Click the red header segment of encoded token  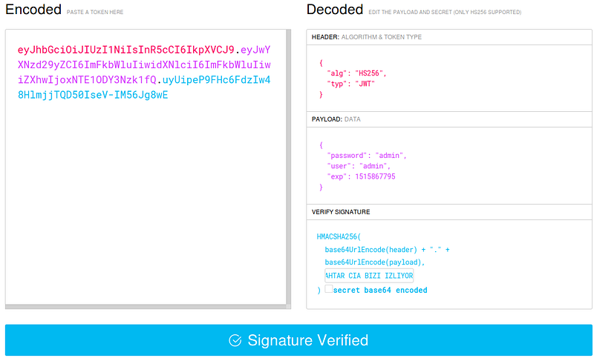tap(126, 50)
